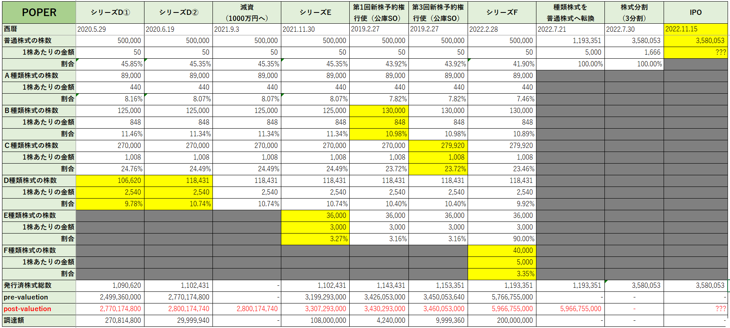Click the C種類株式の株数 row label

(39, 146)
